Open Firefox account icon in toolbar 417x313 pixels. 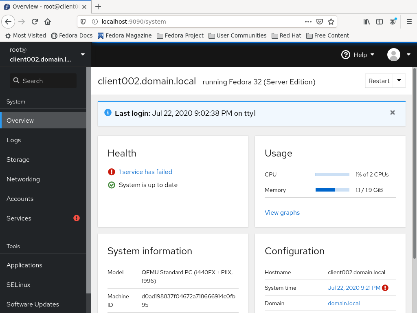(x=393, y=22)
